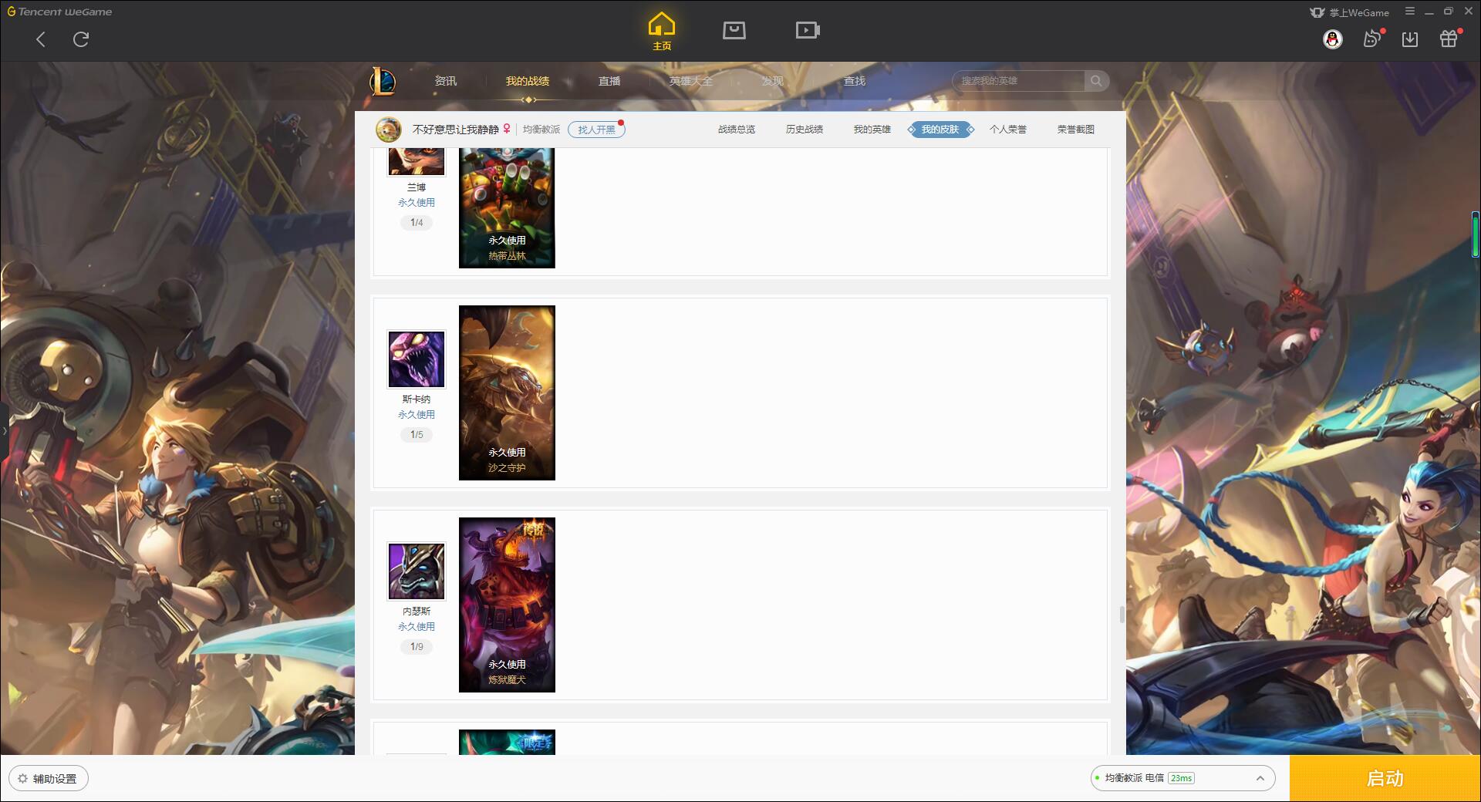Open the 资讯 tab
This screenshot has height=802, width=1481.
pyautogui.click(x=446, y=81)
